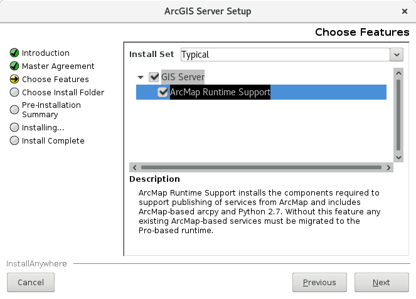Screen dimensions: 416x299
Task: Click the Choose Features yellow arrow icon
Action: [14, 80]
